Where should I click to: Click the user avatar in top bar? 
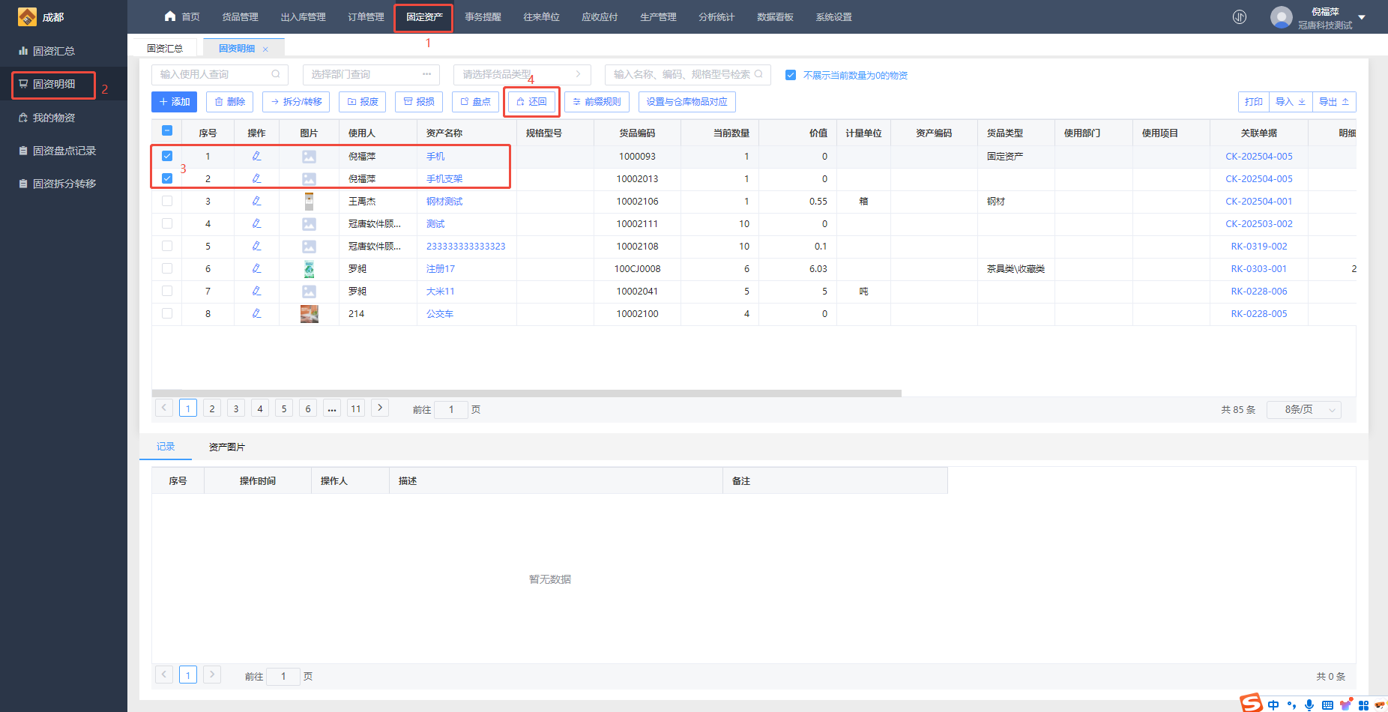tap(1281, 16)
